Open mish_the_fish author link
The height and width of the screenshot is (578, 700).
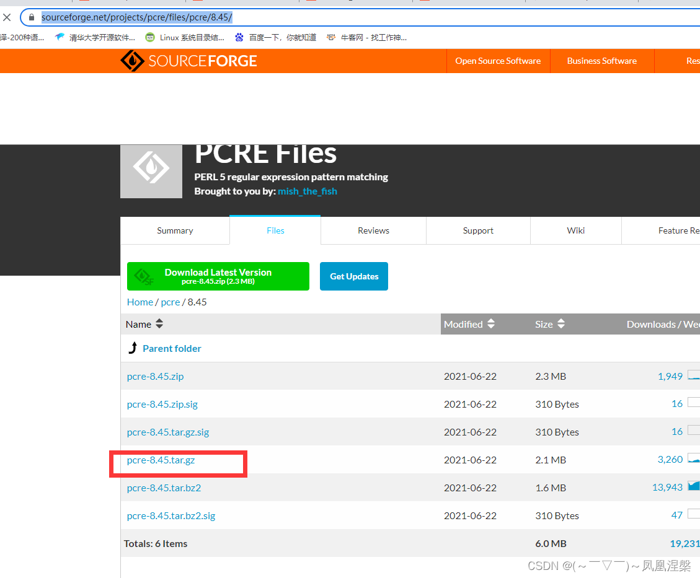(307, 191)
